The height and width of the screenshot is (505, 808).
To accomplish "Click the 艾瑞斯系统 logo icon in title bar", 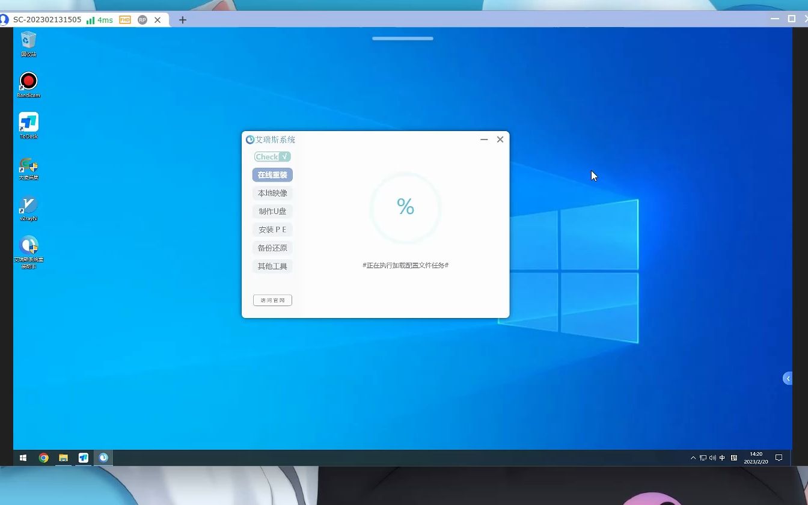I will 250,139.
